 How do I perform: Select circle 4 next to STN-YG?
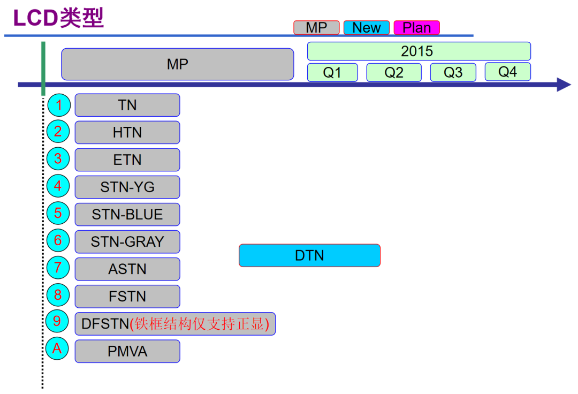tap(58, 186)
